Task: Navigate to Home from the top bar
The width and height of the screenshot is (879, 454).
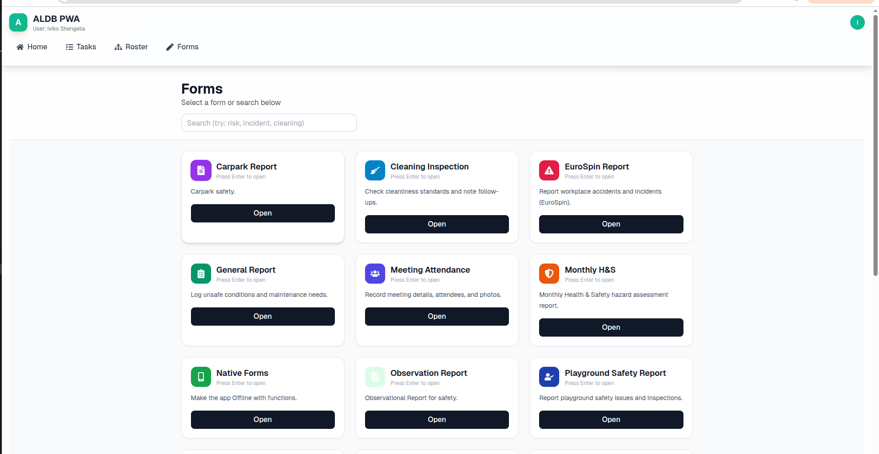Action: (32, 47)
